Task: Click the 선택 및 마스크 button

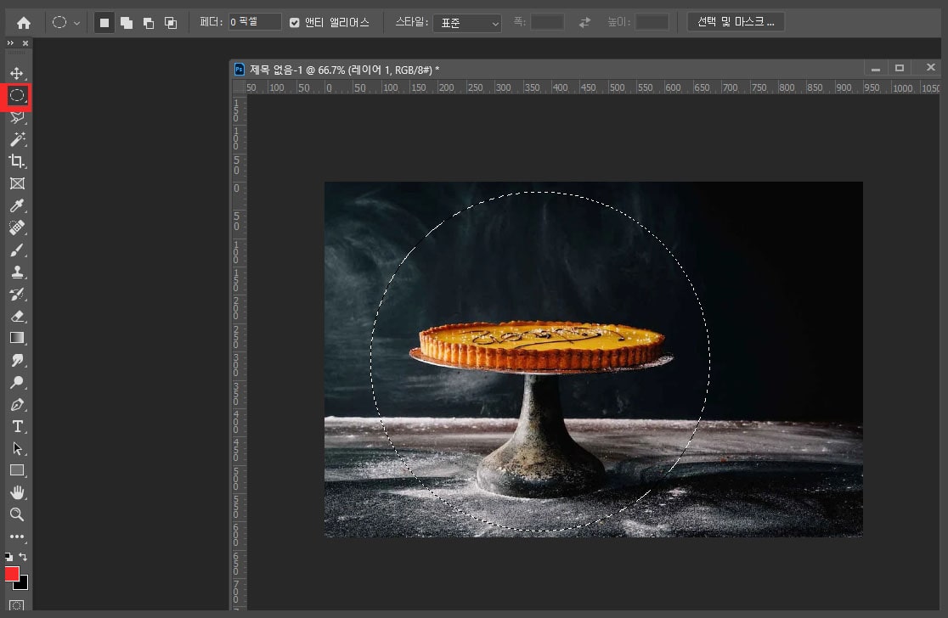Action: coord(735,22)
